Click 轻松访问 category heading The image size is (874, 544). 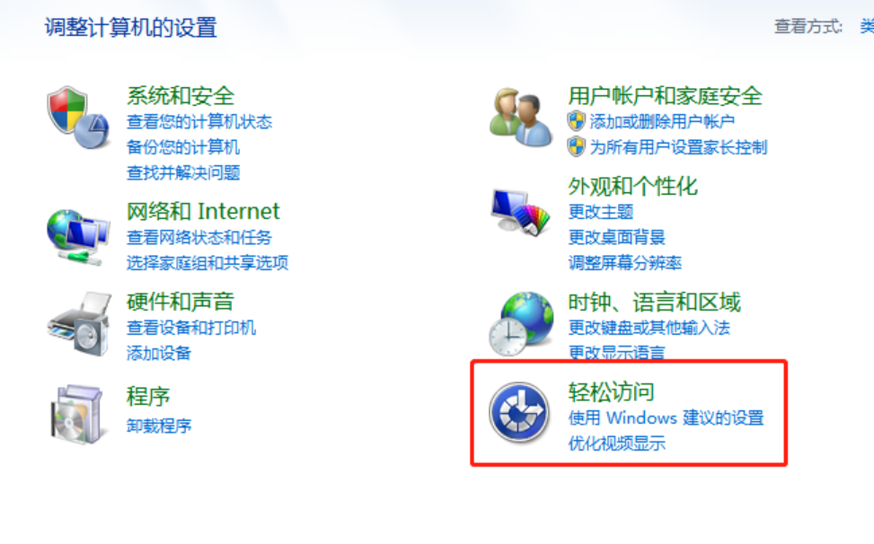[x=611, y=392]
